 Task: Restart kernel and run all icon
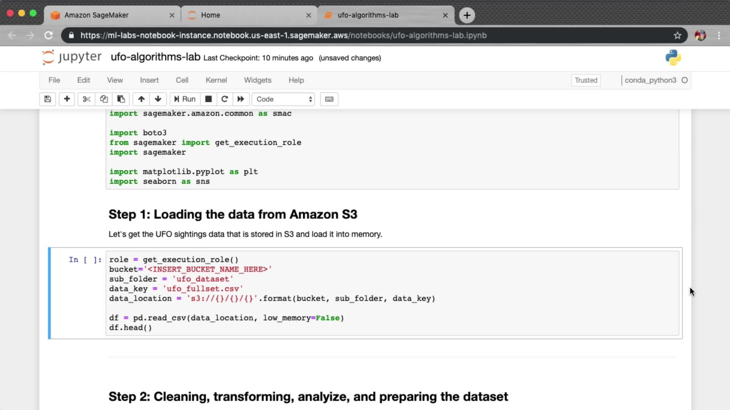point(241,99)
